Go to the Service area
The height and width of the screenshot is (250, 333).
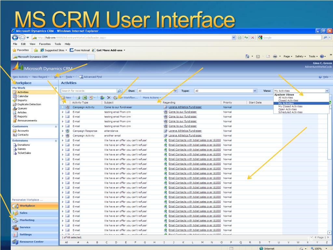(x=34, y=227)
